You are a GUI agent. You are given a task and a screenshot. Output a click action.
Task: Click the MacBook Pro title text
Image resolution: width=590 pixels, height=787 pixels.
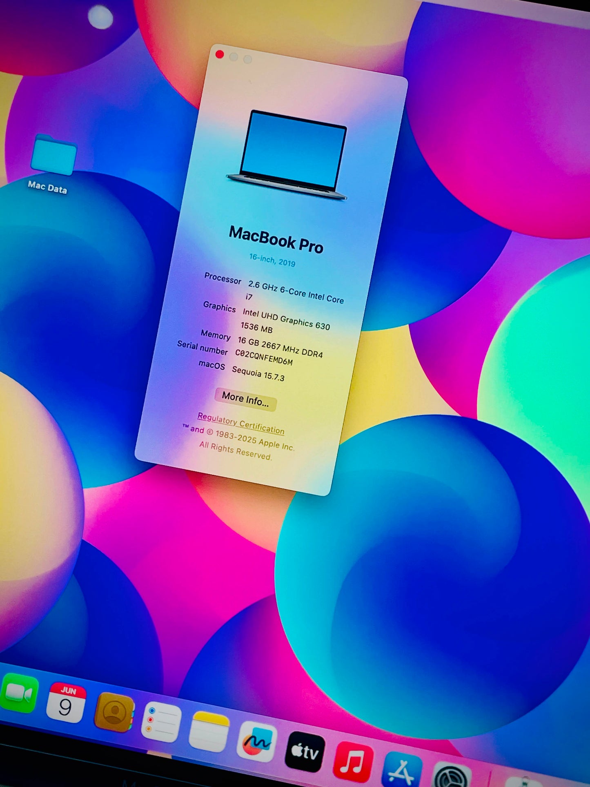[276, 240]
